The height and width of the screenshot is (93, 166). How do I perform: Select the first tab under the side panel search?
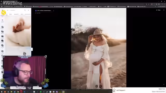click(6, 14)
